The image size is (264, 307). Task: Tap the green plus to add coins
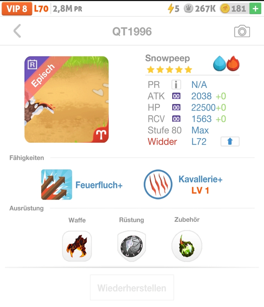click(255, 8)
